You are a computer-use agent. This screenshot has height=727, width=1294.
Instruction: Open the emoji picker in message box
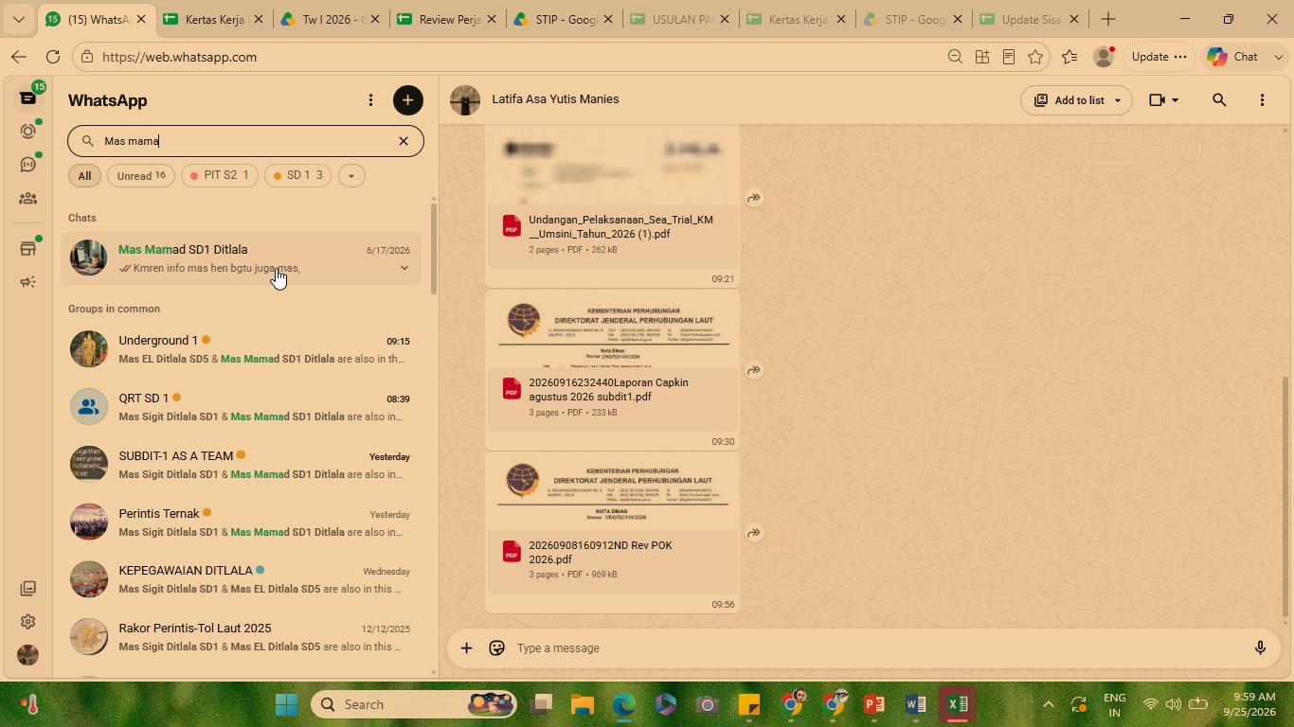click(x=496, y=648)
